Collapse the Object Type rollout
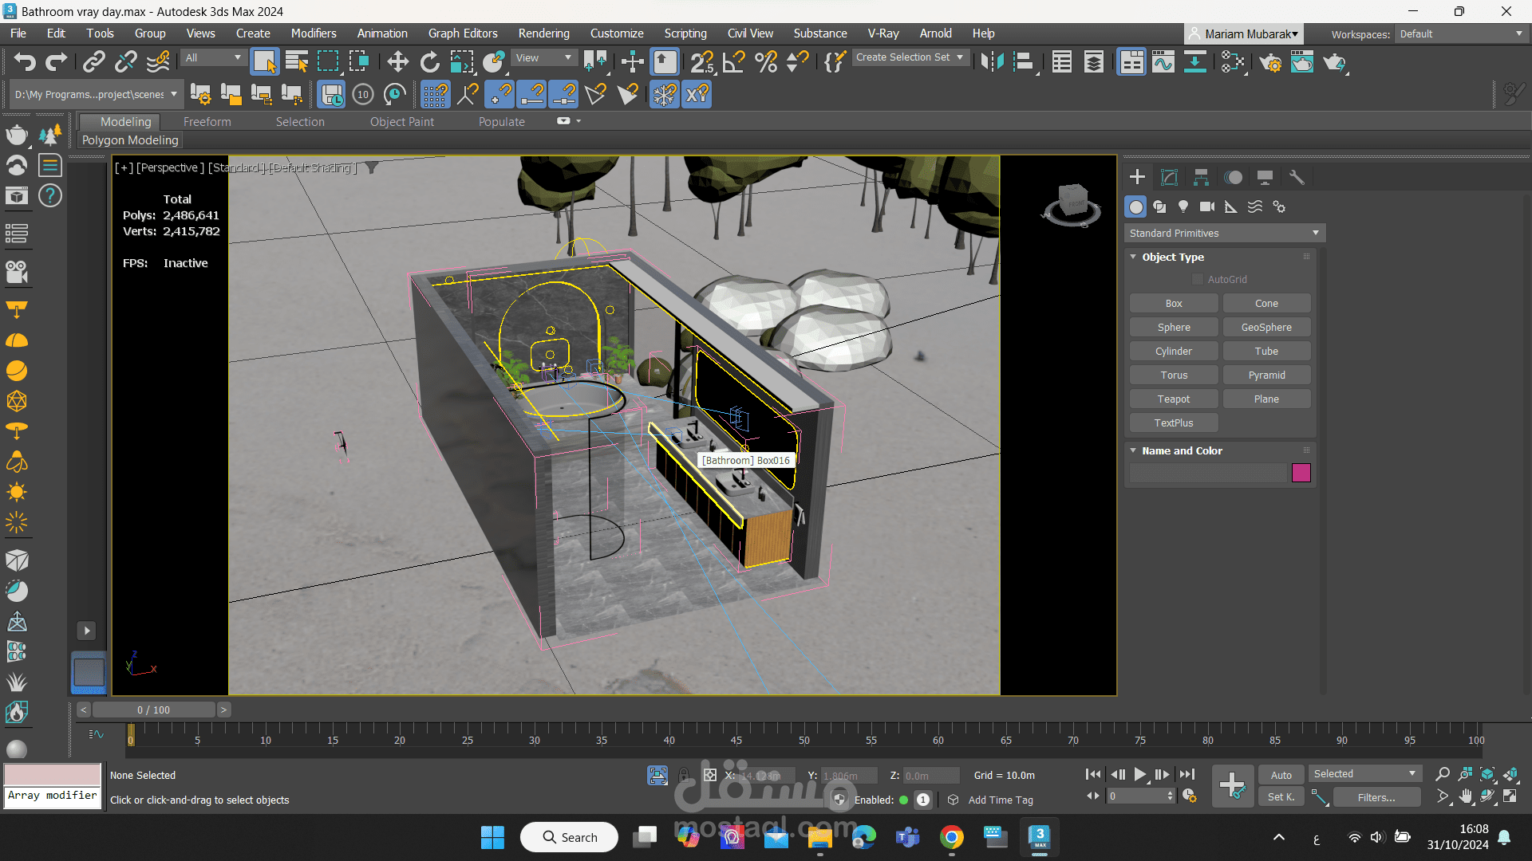Screen dimensions: 1532x861 pyautogui.click(x=1133, y=257)
